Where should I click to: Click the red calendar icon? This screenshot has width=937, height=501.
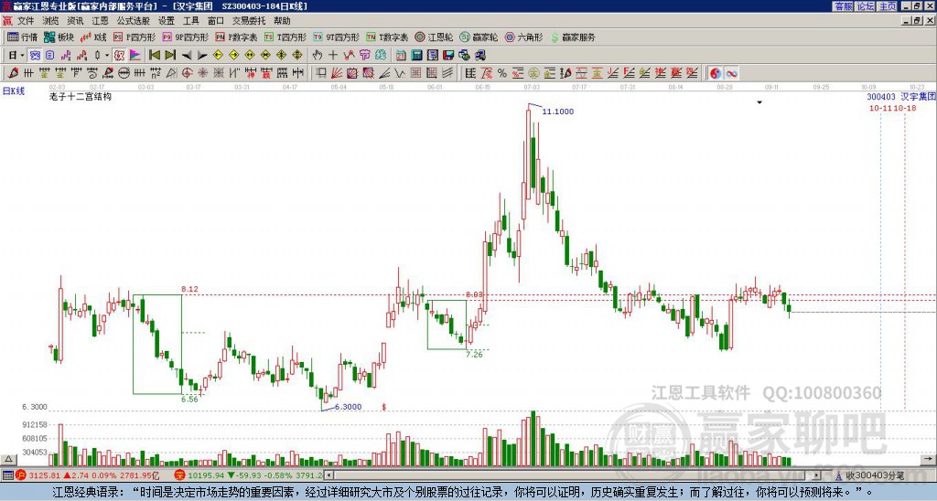coord(401,55)
